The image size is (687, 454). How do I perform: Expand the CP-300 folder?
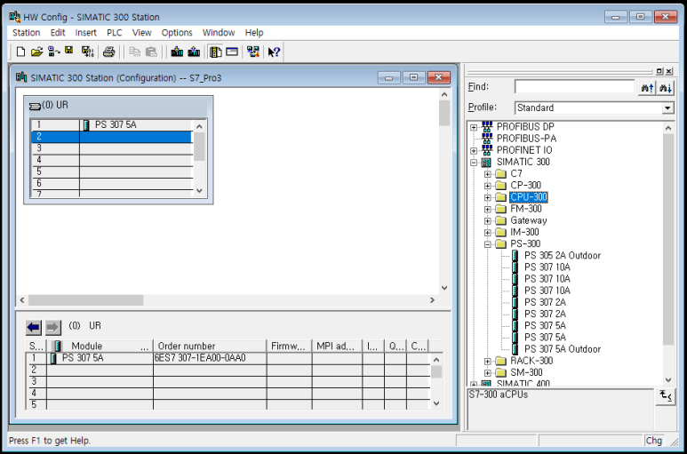point(488,186)
